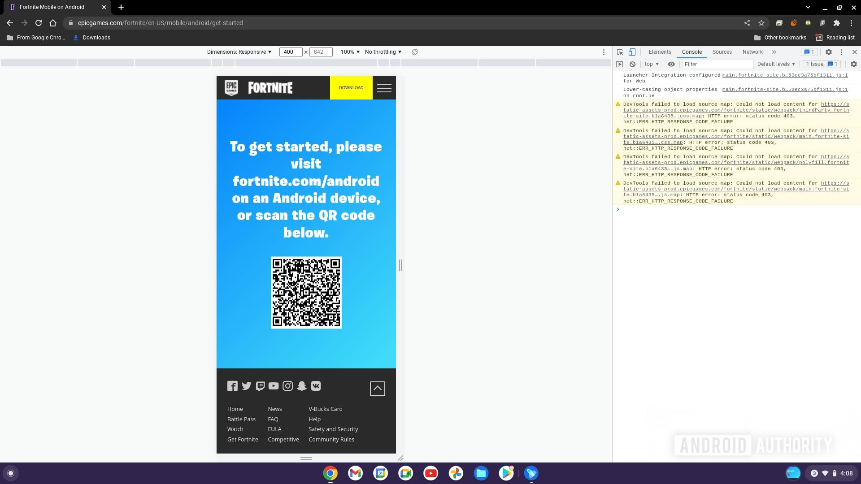Screen dimensions: 861x484
Task: Click the Twitch icon in footer
Action: point(260,386)
